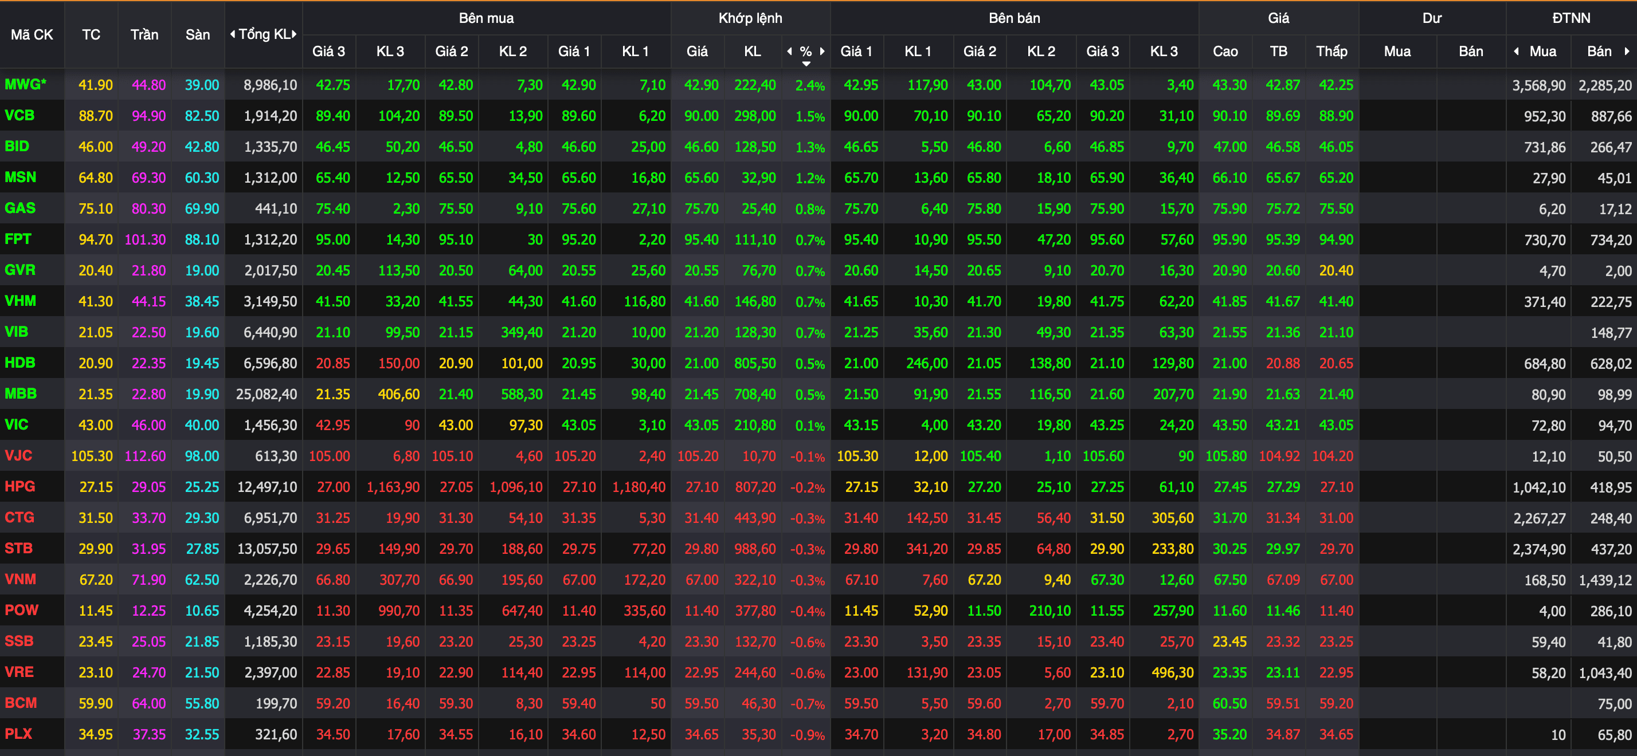
Task: Open the HPG stock symbol
Action: tap(19, 487)
